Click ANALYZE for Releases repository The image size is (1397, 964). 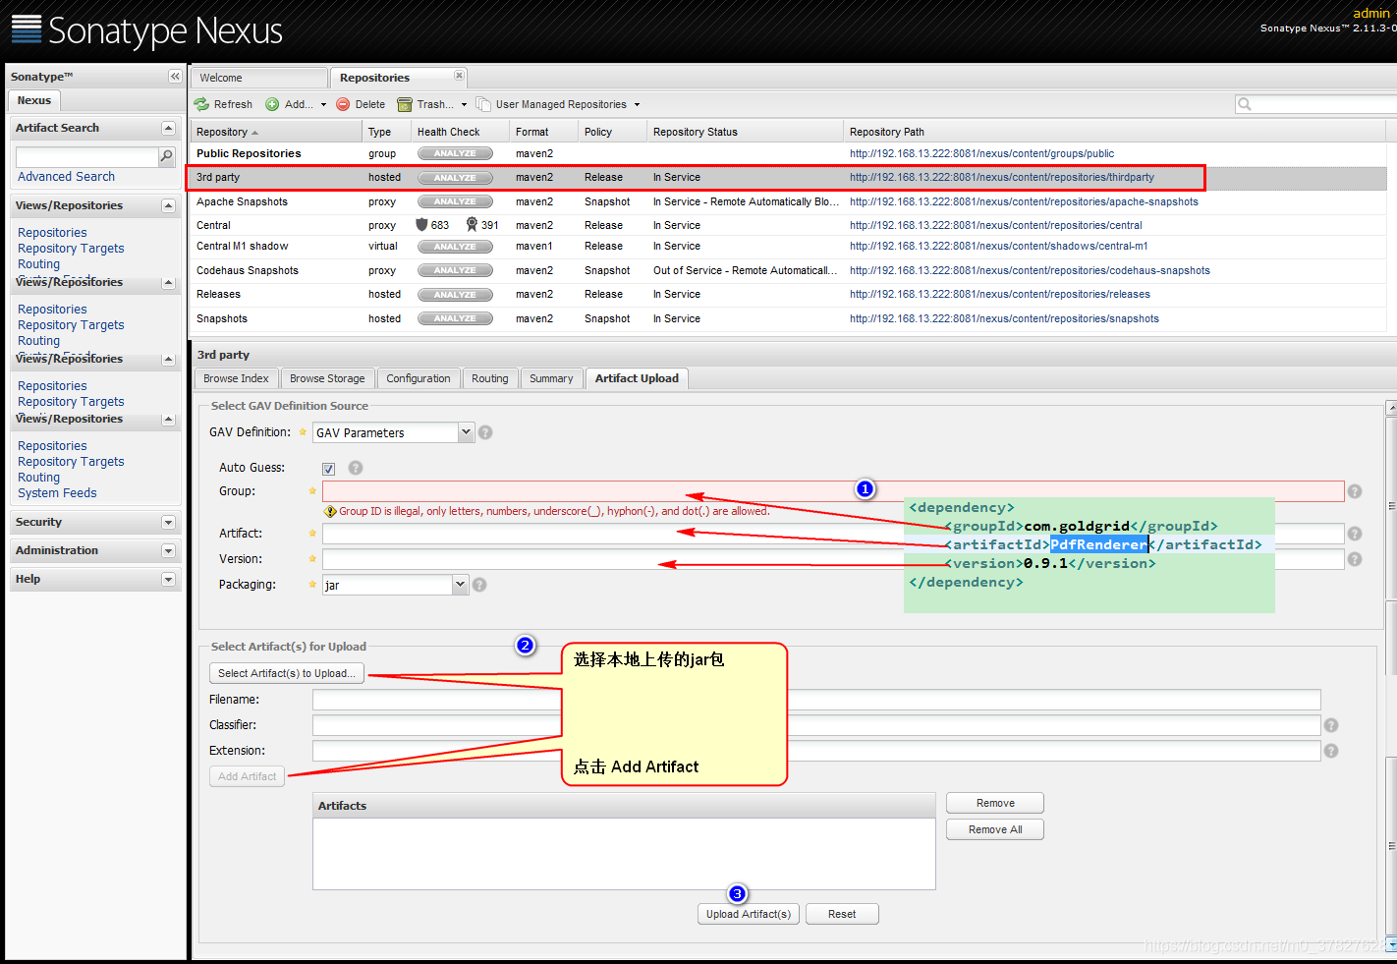tap(455, 295)
